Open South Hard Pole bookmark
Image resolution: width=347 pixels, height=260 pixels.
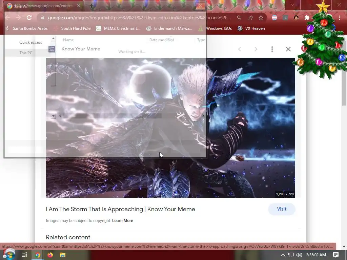point(73,28)
